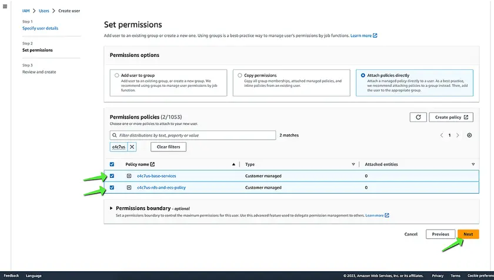This screenshot has width=494, height=280.
Task: Click the refresh policies icon button
Action: pyautogui.click(x=418, y=117)
